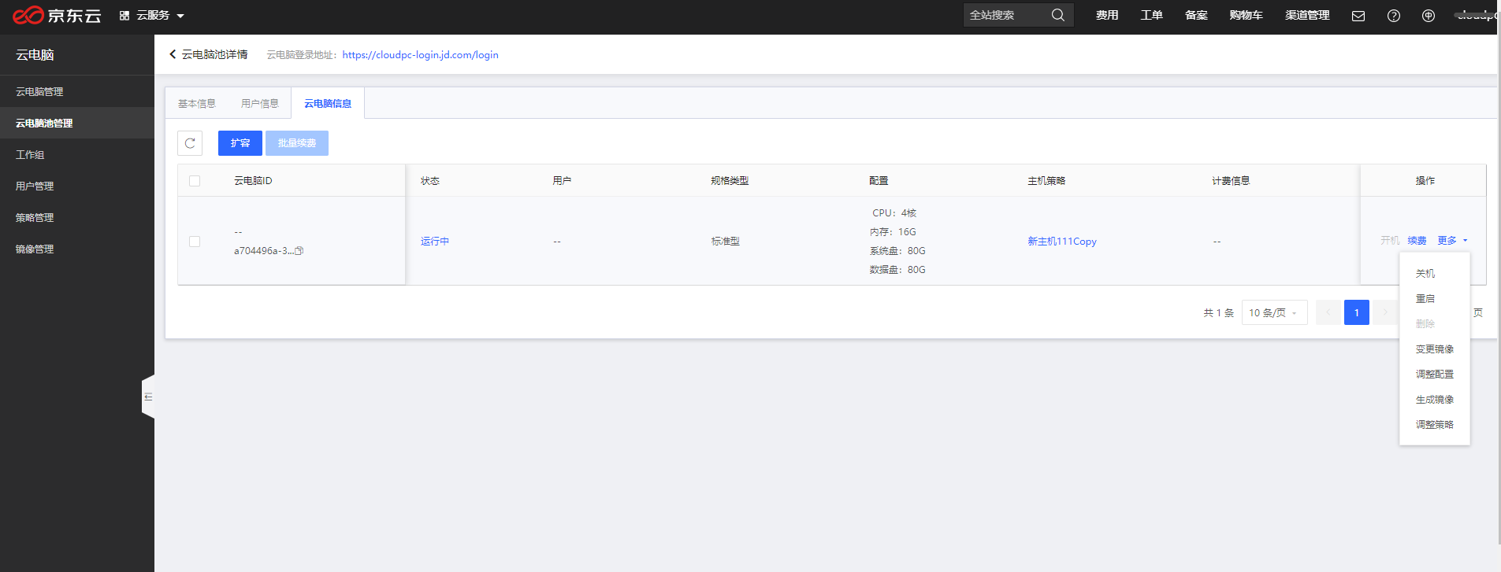Copy the cloud PC ID with copy icon
1501x572 pixels.
click(x=299, y=251)
